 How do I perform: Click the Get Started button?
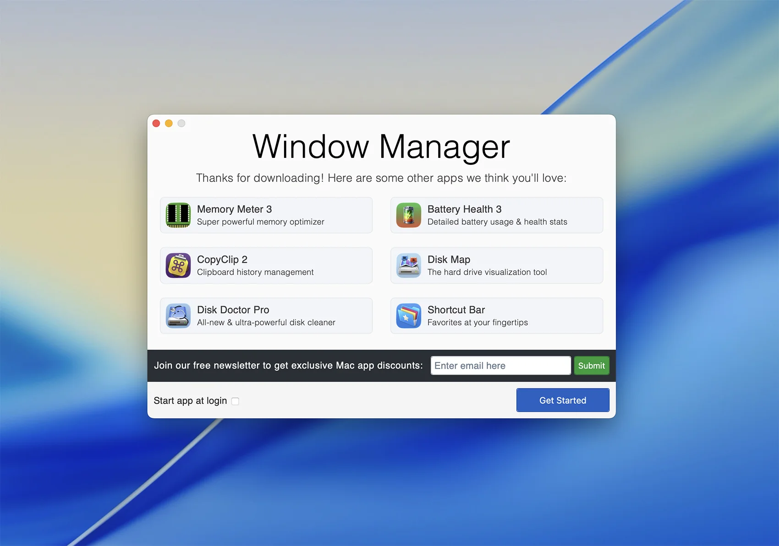(562, 400)
